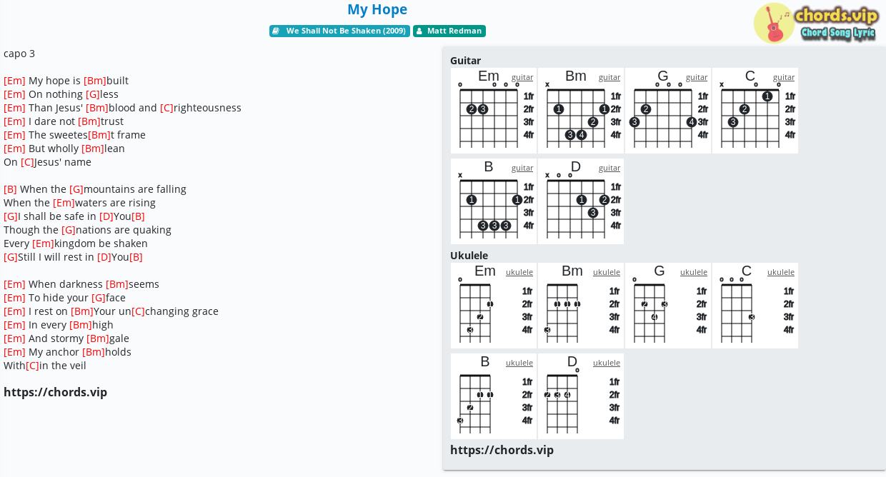Click the chords.vip guitar logo

(x=815, y=23)
